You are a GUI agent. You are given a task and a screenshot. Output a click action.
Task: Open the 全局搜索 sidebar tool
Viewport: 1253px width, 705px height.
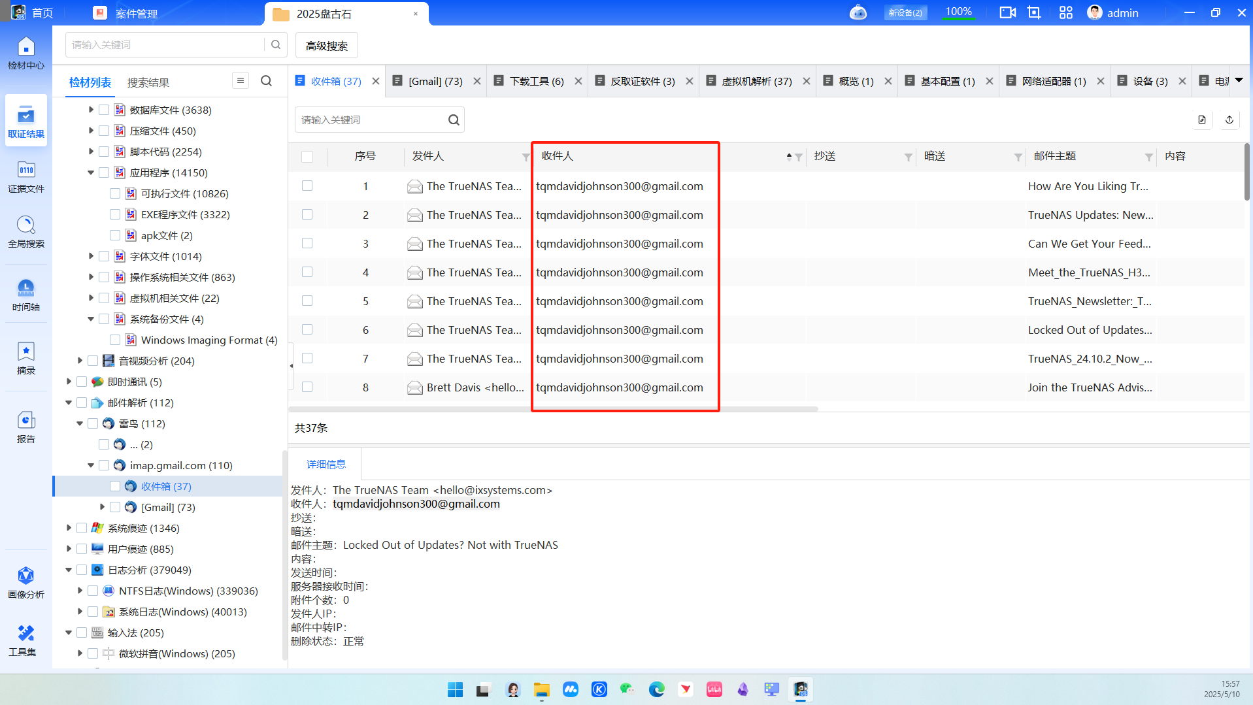click(26, 232)
